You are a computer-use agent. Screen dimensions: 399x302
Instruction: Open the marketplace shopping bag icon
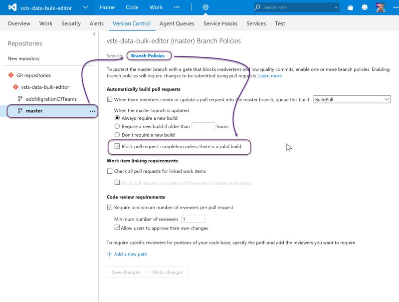click(351, 7)
